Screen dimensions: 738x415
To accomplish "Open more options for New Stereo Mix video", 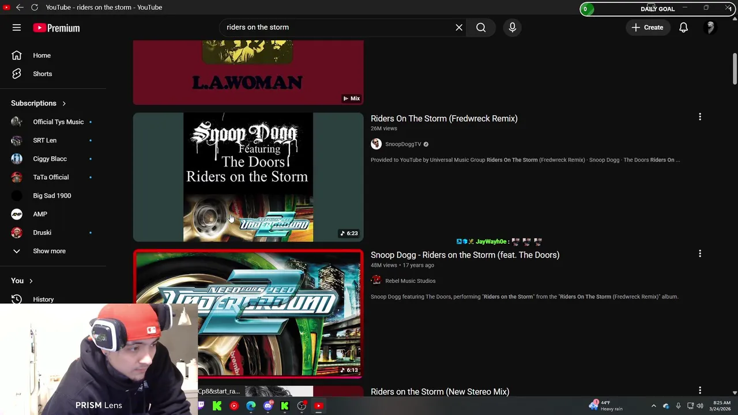I will pyautogui.click(x=700, y=391).
